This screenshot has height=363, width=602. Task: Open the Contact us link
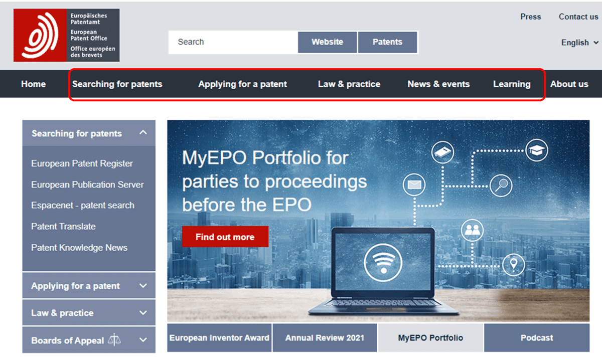pyautogui.click(x=578, y=17)
